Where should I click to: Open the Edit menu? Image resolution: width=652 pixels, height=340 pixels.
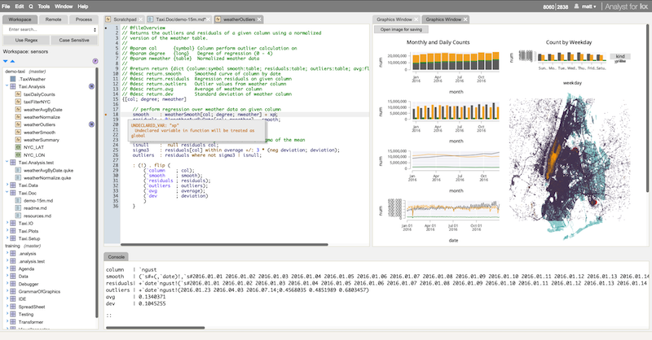(20, 7)
